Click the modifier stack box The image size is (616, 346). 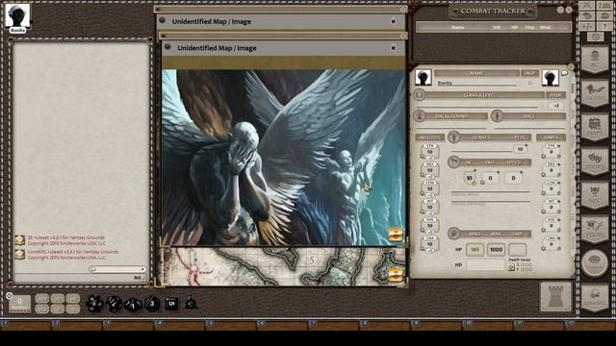point(19,304)
